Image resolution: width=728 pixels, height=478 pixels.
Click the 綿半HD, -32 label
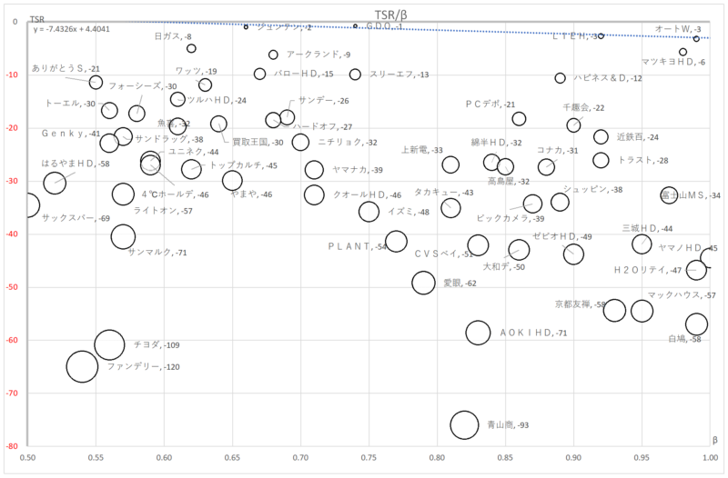[x=496, y=144]
